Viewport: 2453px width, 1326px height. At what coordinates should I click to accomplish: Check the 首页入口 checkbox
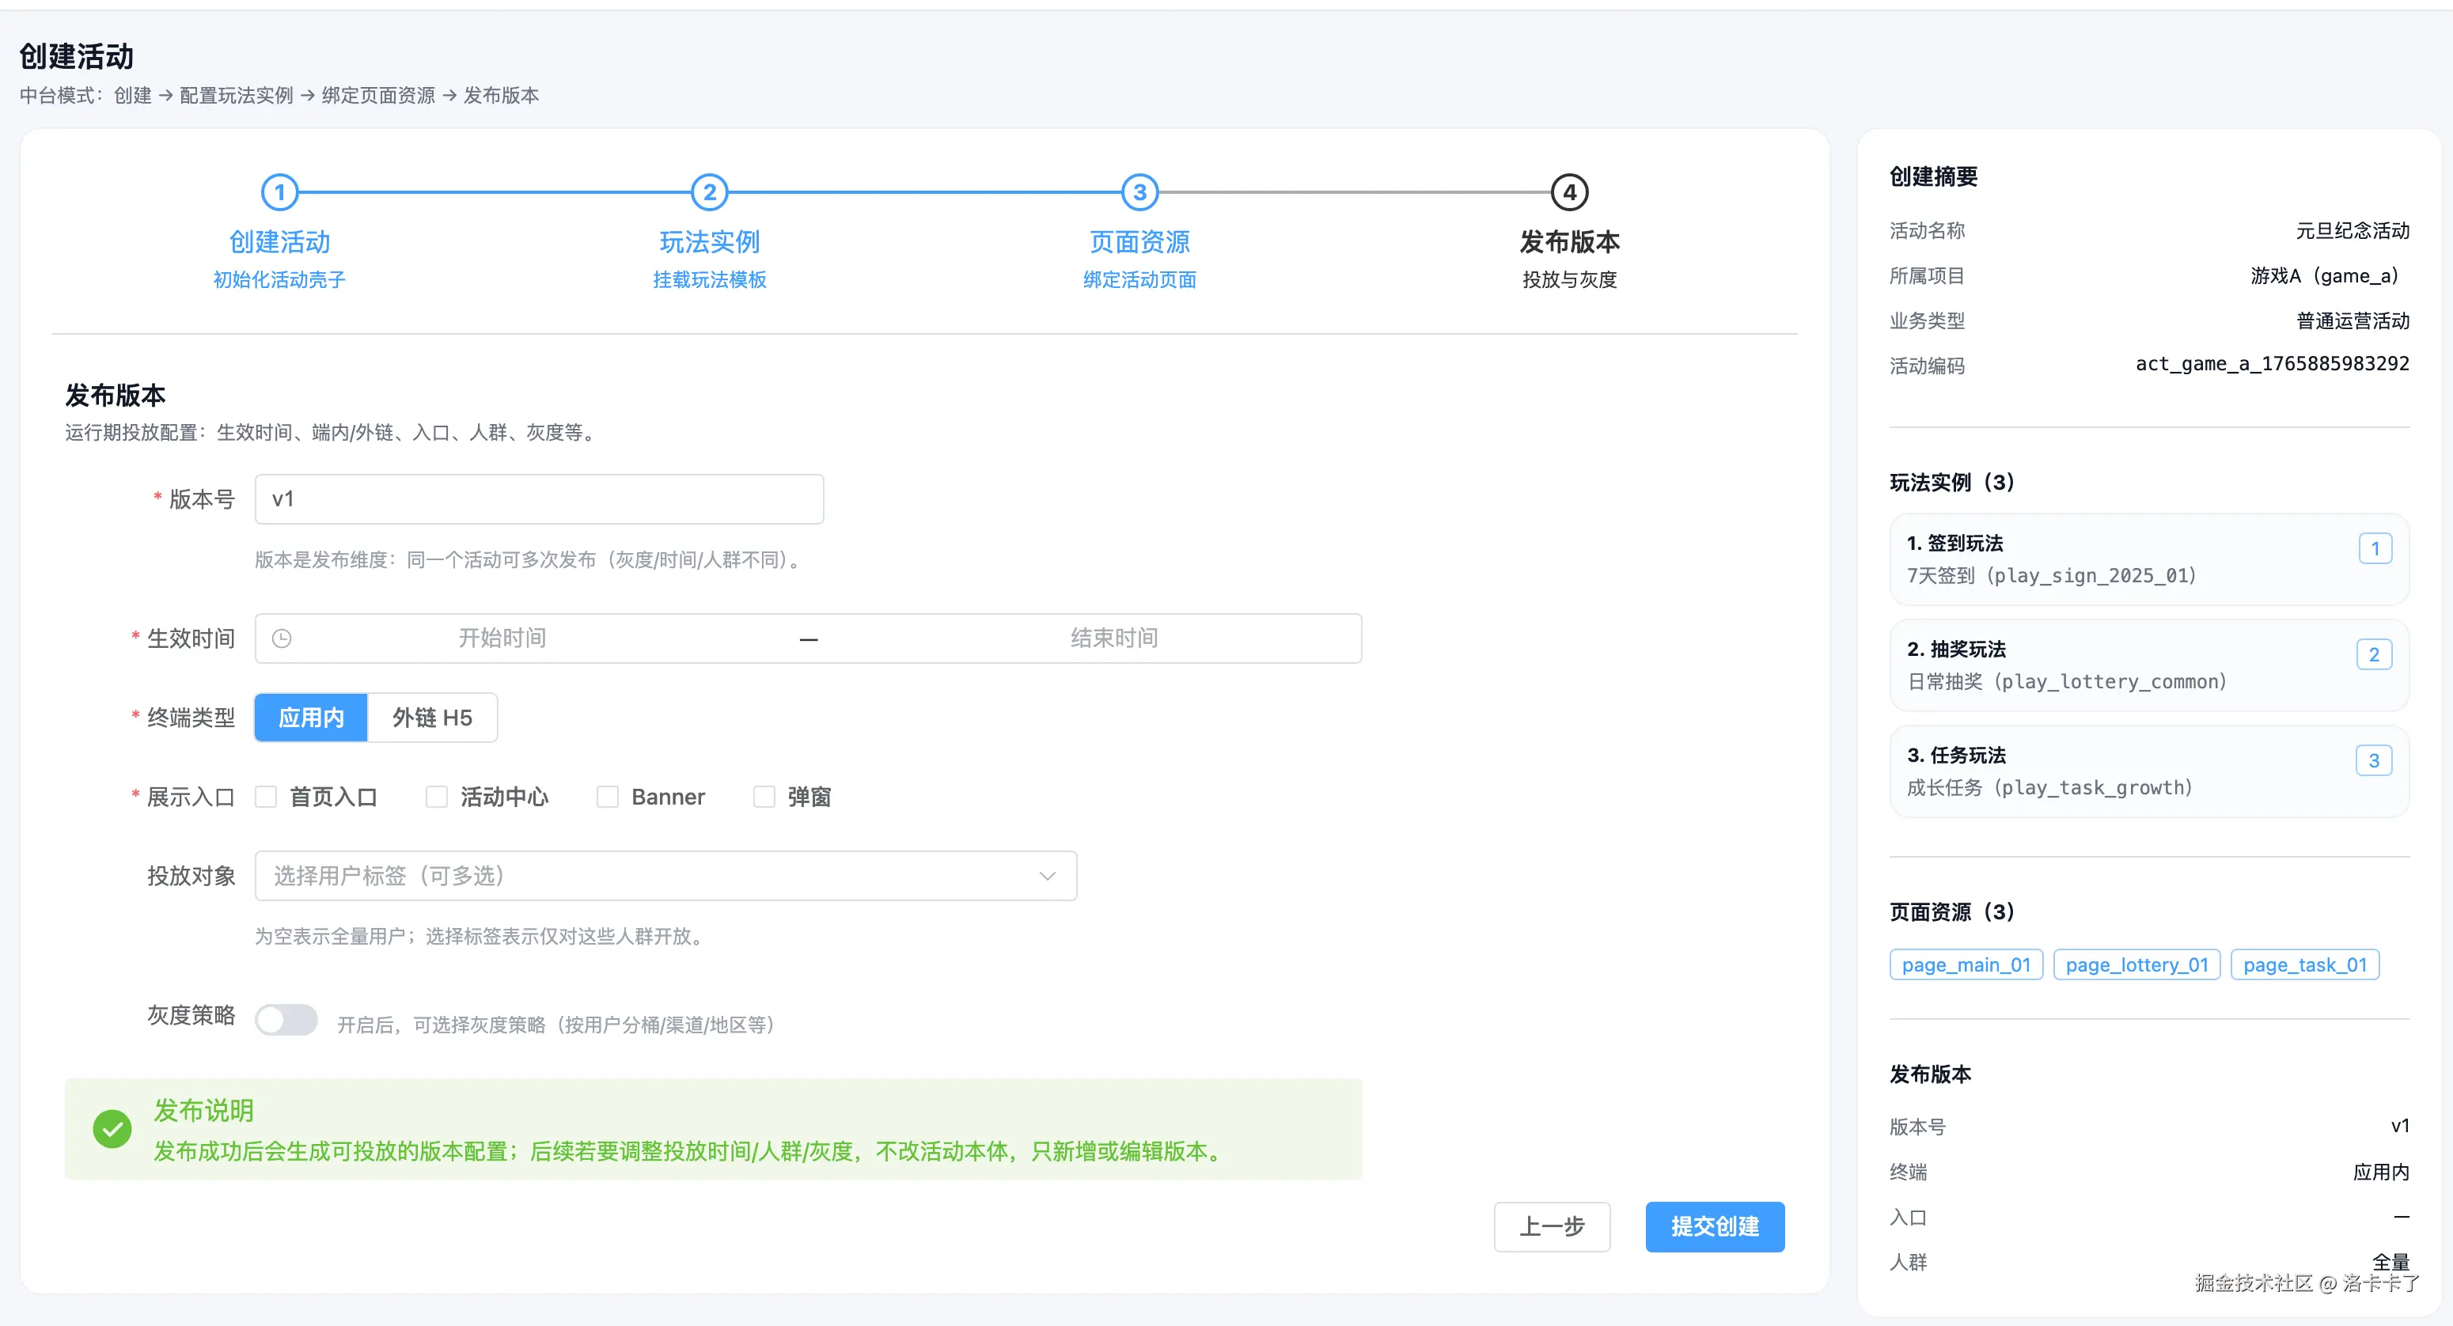267,797
